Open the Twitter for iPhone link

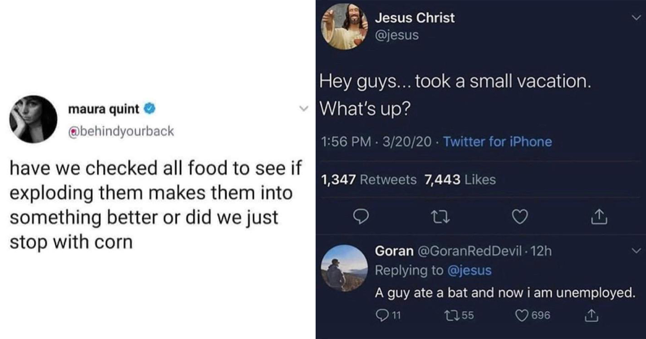(x=497, y=142)
